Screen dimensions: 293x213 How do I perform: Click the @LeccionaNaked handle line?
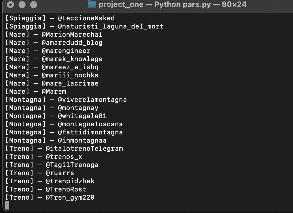pyautogui.click(x=60, y=18)
